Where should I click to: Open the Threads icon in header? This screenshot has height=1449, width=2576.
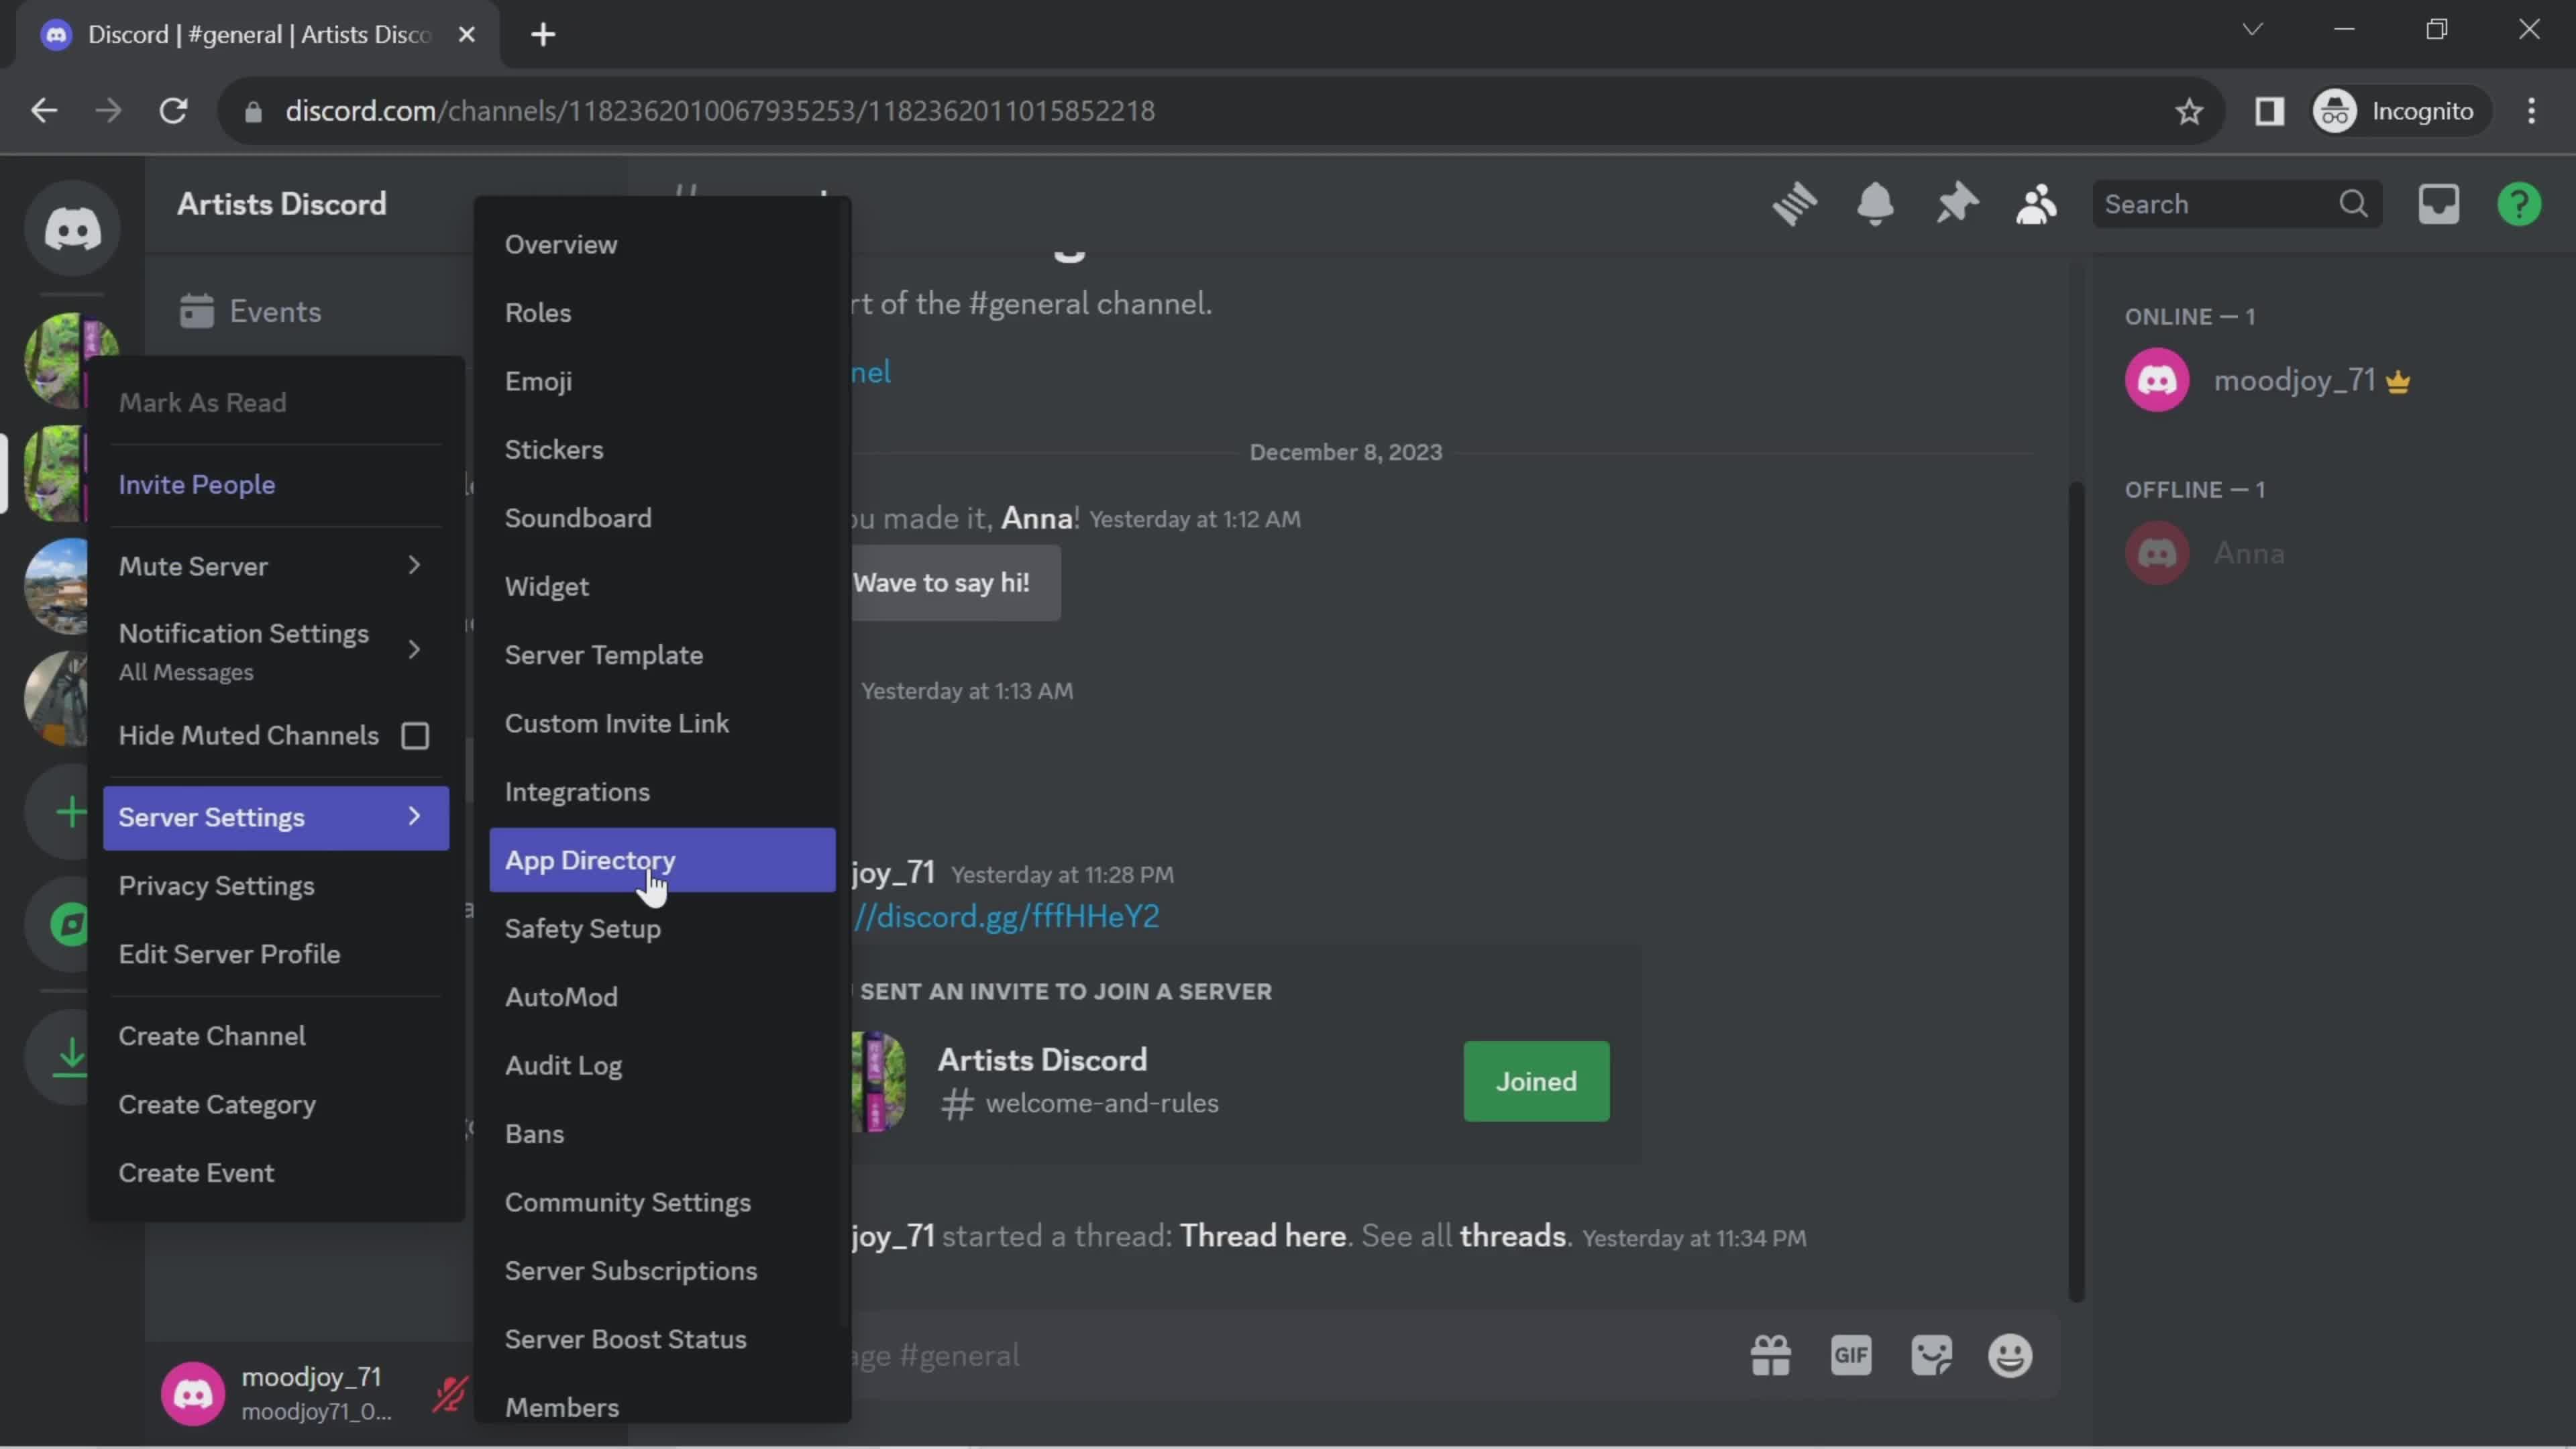pyautogui.click(x=1795, y=204)
